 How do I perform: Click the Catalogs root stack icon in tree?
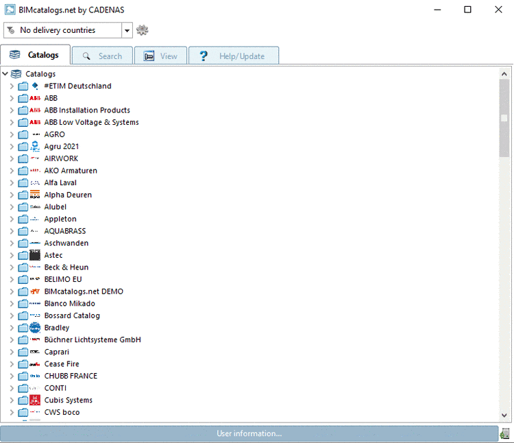(x=16, y=74)
